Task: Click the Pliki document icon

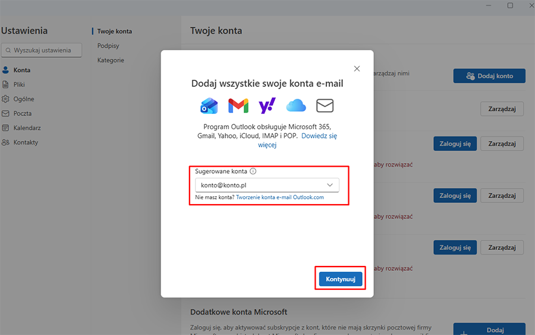Action: coord(5,84)
